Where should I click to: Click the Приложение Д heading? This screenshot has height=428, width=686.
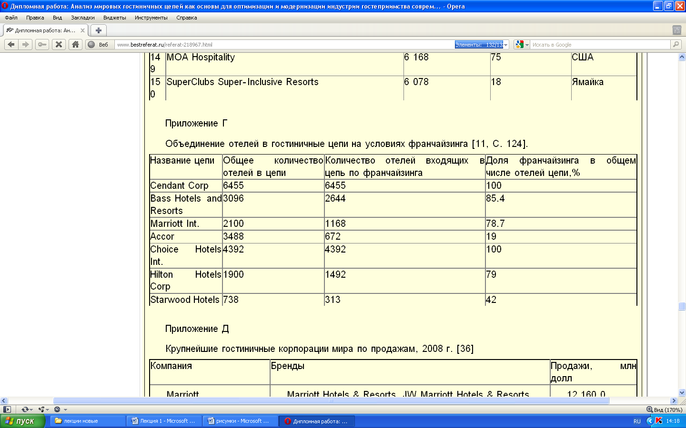pos(197,329)
